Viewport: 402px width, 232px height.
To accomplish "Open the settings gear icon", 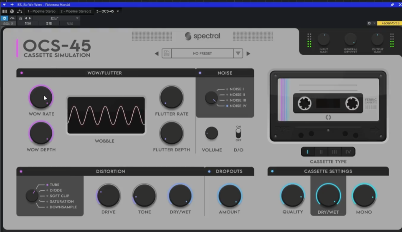I will point(369,23).
